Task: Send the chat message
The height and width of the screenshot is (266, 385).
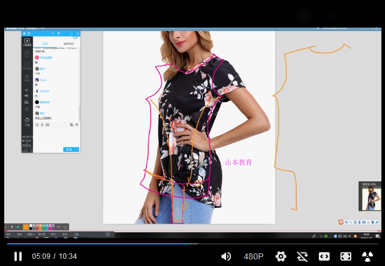Action: coord(69,150)
